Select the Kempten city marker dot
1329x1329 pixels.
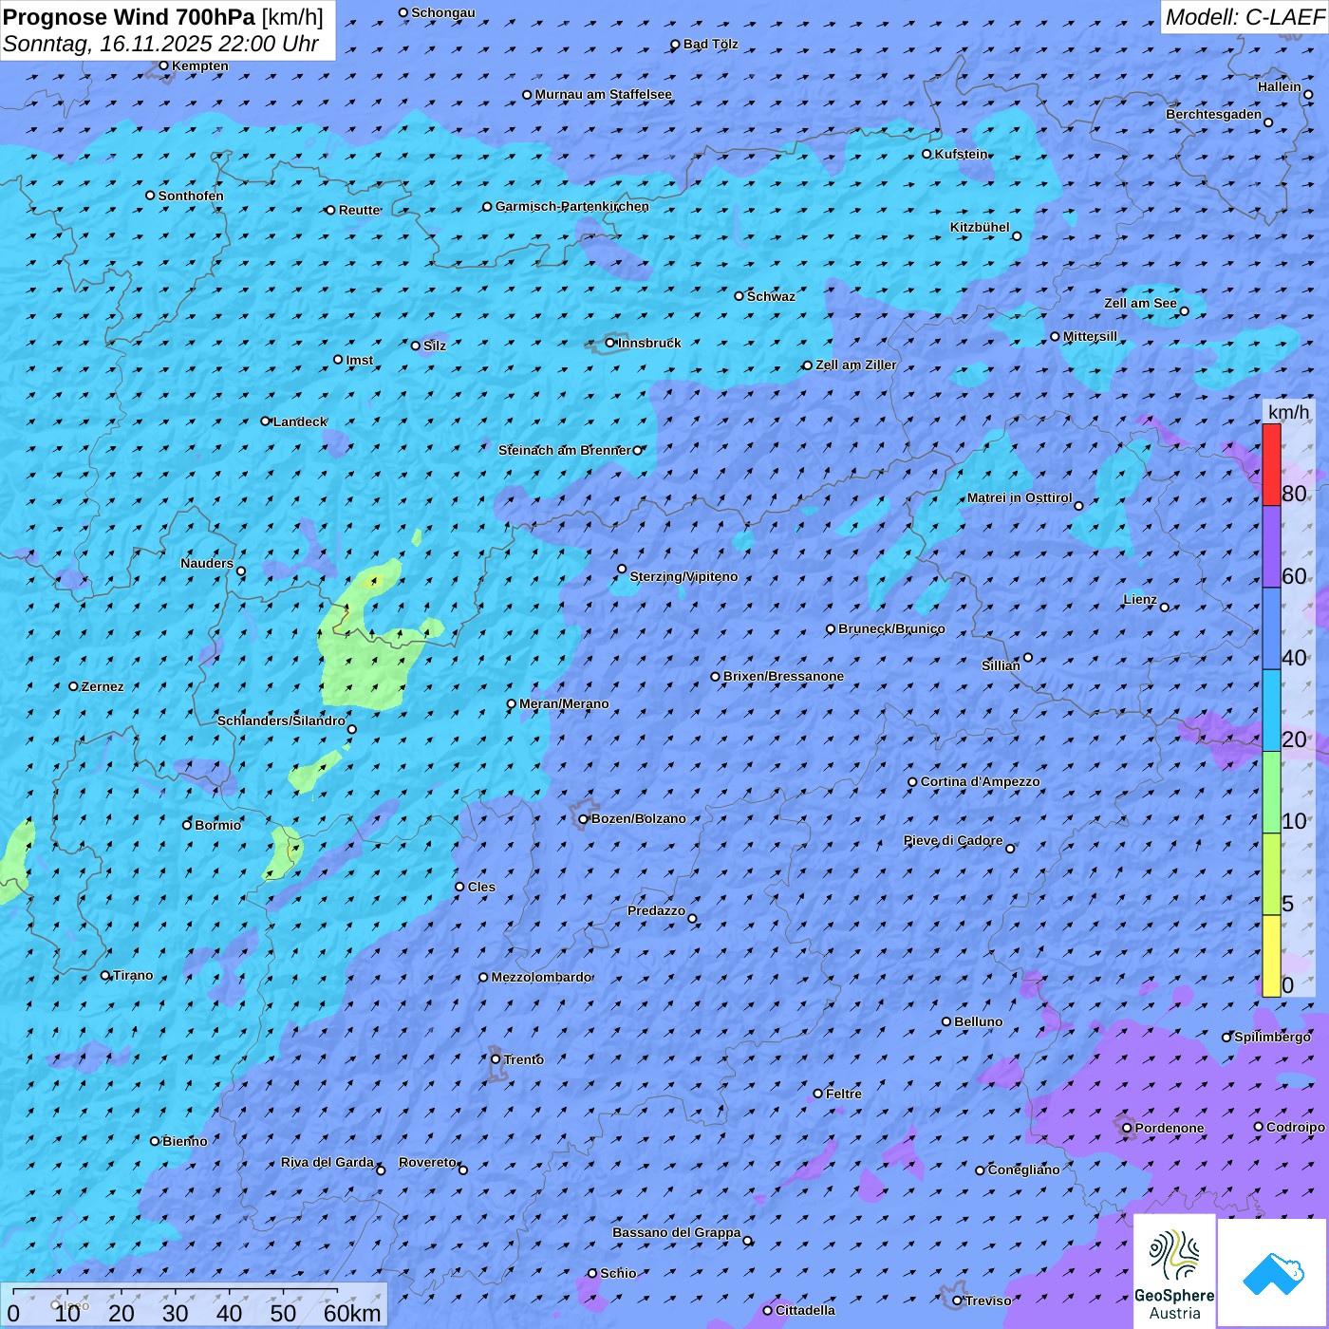[x=164, y=66]
